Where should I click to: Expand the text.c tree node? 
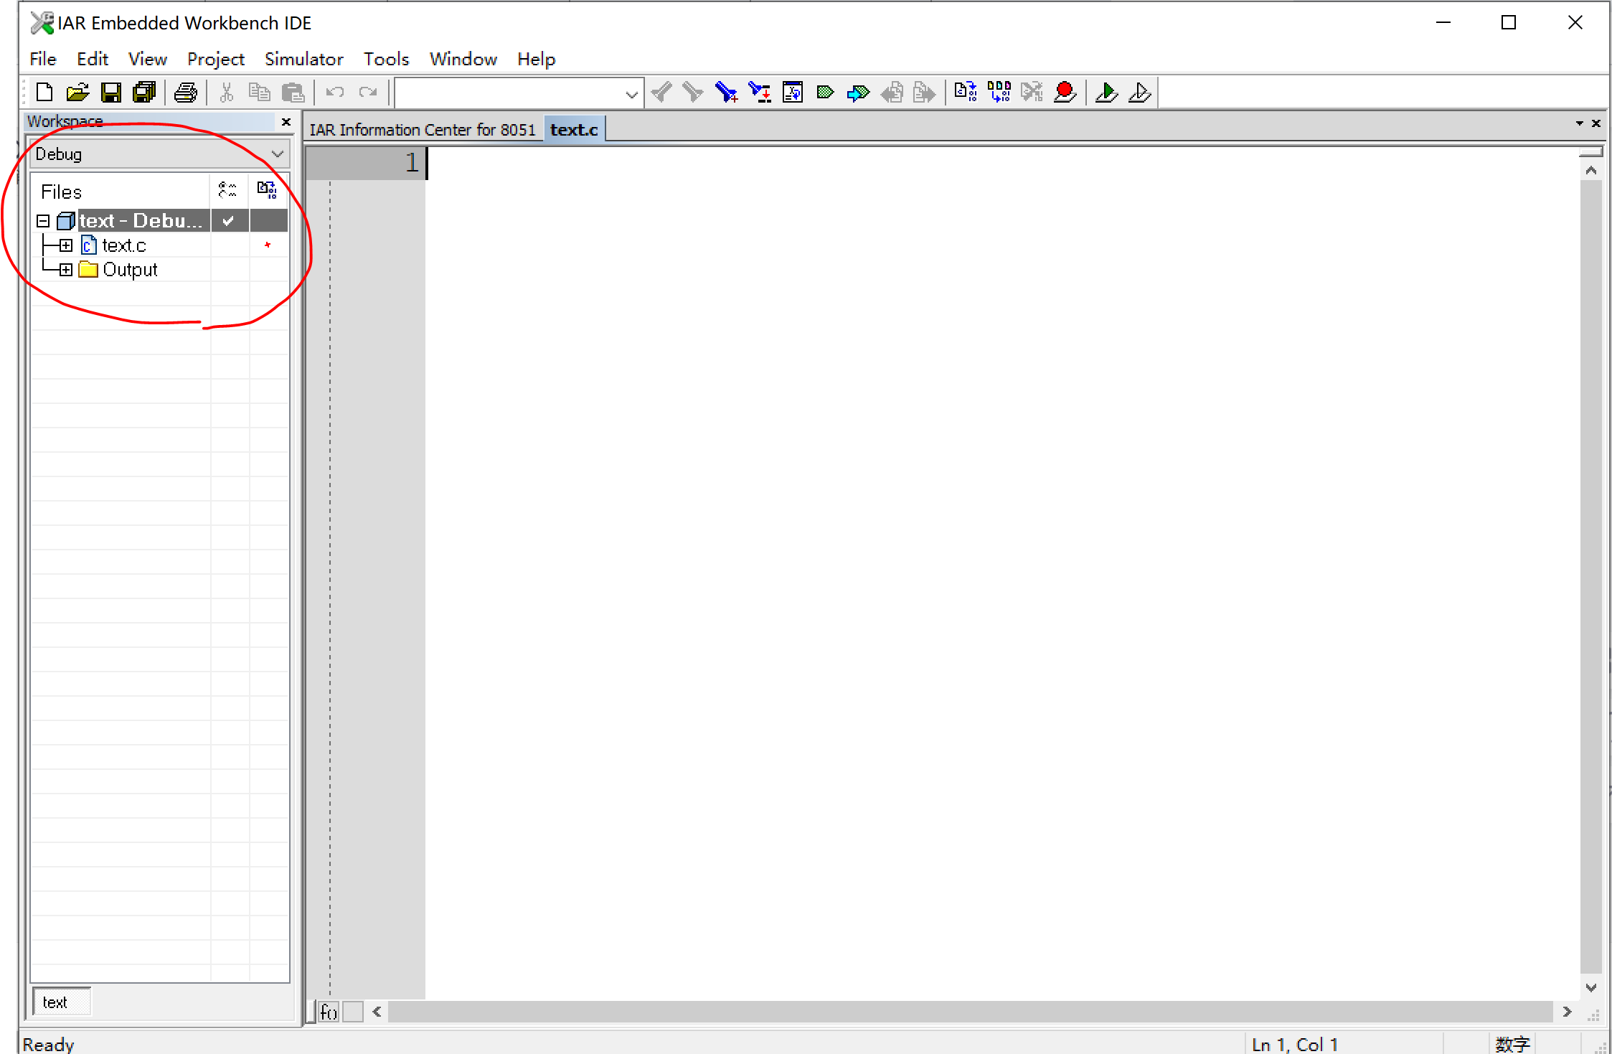66,245
